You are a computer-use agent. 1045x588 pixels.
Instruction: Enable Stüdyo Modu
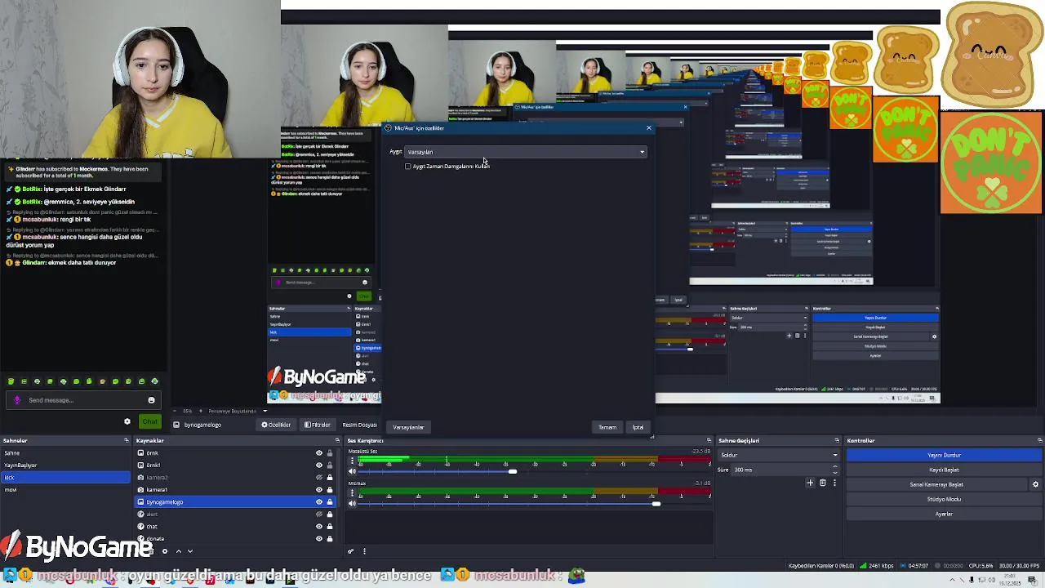944,499
